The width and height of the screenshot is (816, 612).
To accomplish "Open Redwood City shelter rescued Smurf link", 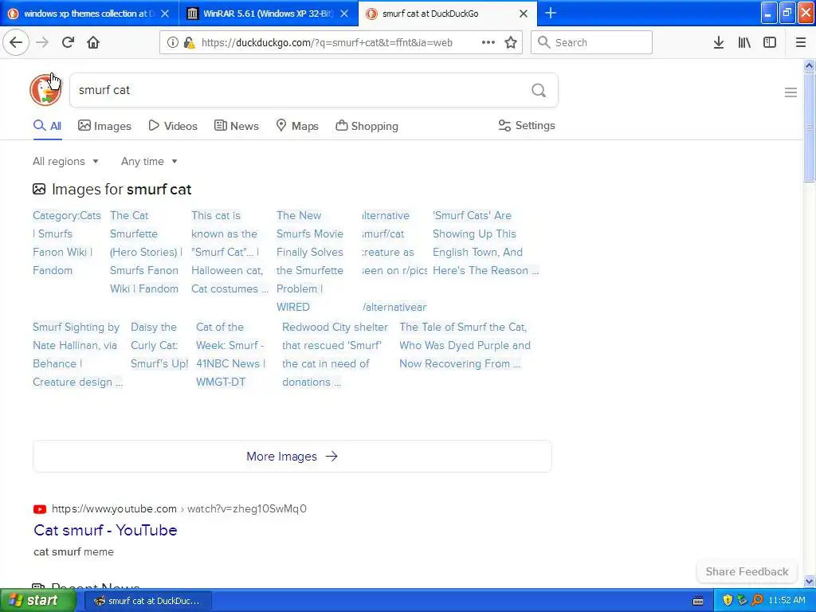I will click(335, 355).
